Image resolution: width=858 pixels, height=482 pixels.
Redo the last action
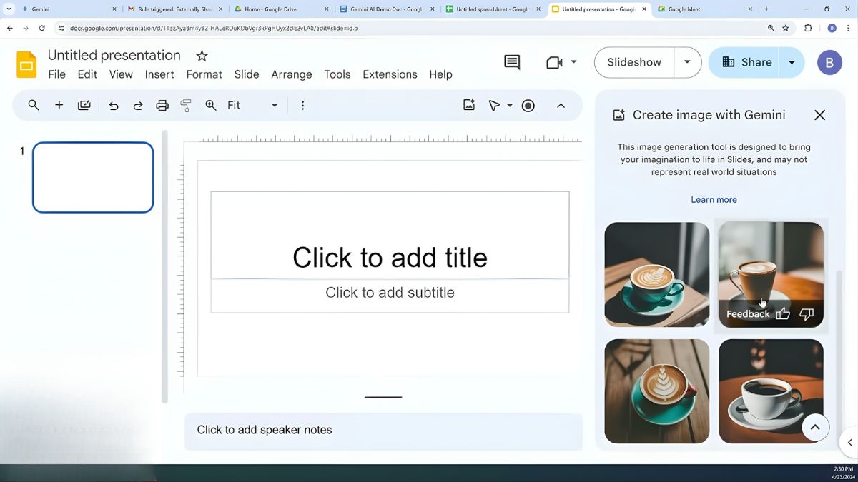tap(137, 105)
